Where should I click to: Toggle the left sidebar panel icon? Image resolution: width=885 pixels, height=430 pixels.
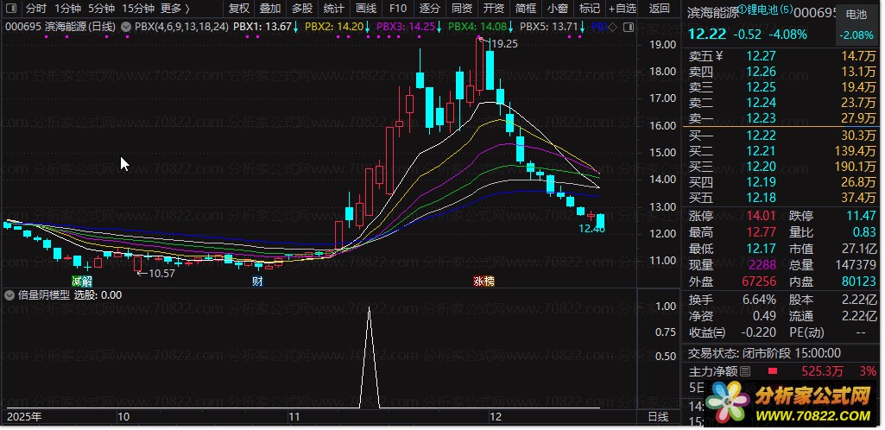[11, 9]
